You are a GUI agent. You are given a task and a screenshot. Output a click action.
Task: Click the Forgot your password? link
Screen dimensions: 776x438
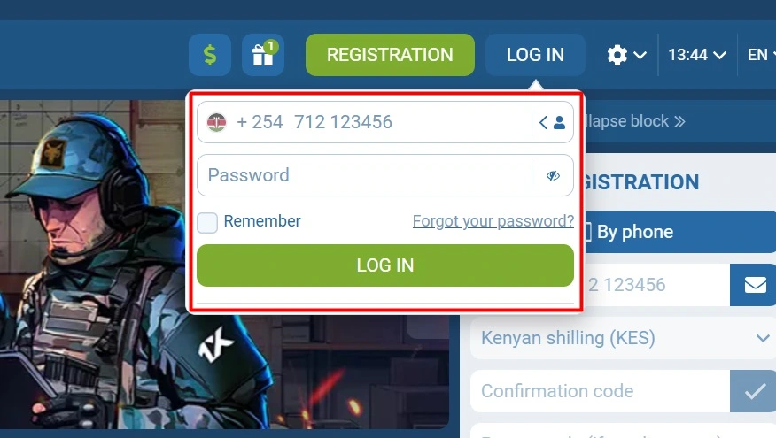pyautogui.click(x=493, y=221)
